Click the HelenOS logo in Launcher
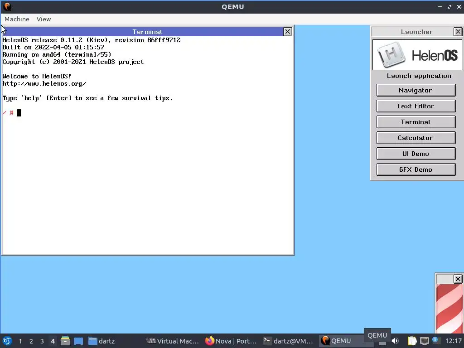Screen dimensions: 464x348 [x=417, y=55]
